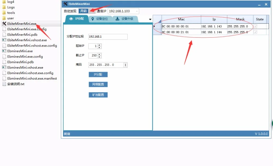Click the tools folder icon
273x166 pixels.
coord(4,13)
